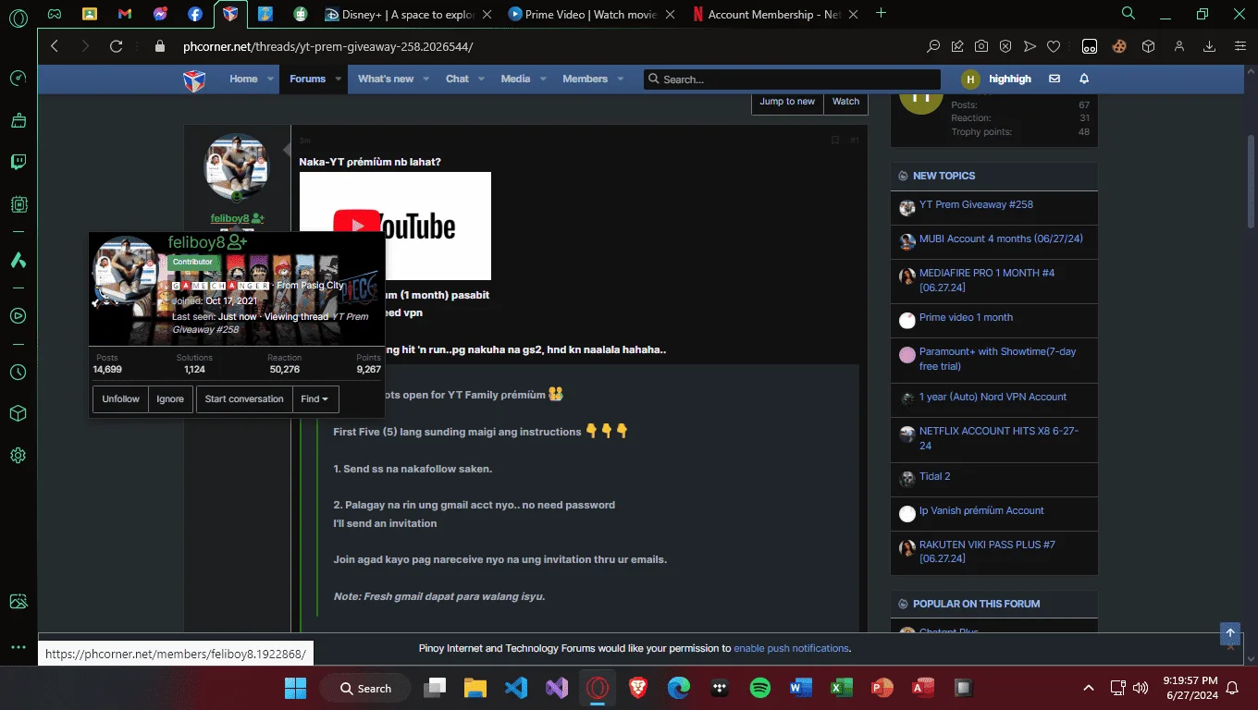Open 1 year (Auto) Nord VPN Account topic
The image size is (1258, 710).
click(x=993, y=397)
